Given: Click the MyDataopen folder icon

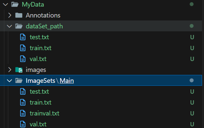Looking at the screenshot, I should (x=15, y=4).
